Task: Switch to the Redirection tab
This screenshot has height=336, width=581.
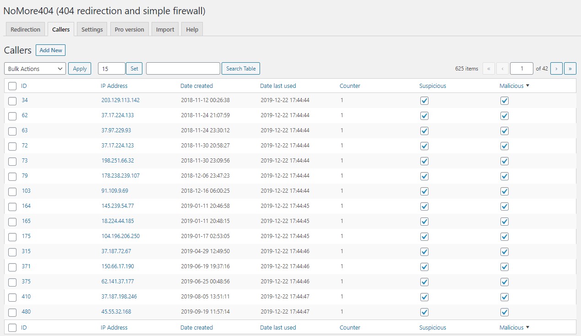Action: click(25, 29)
